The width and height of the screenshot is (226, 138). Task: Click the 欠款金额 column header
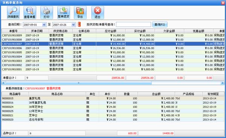pos(169,31)
